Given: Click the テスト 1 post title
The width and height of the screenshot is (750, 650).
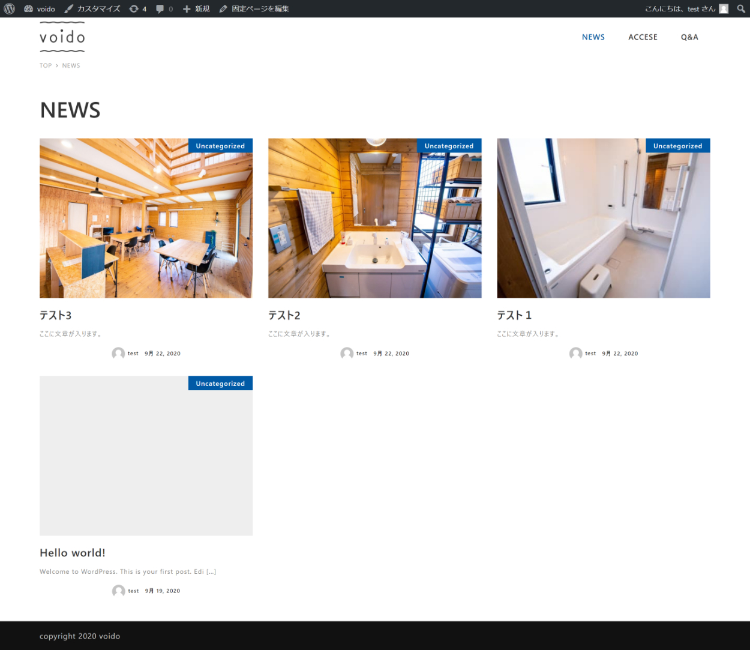Looking at the screenshot, I should [x=514, y=315].
